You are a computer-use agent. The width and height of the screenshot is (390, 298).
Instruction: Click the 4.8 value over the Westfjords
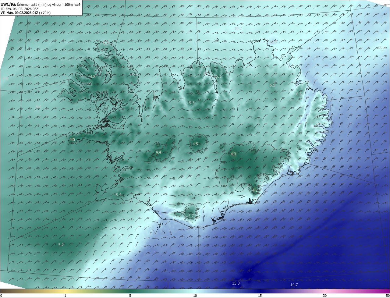(x=93, y=77)
